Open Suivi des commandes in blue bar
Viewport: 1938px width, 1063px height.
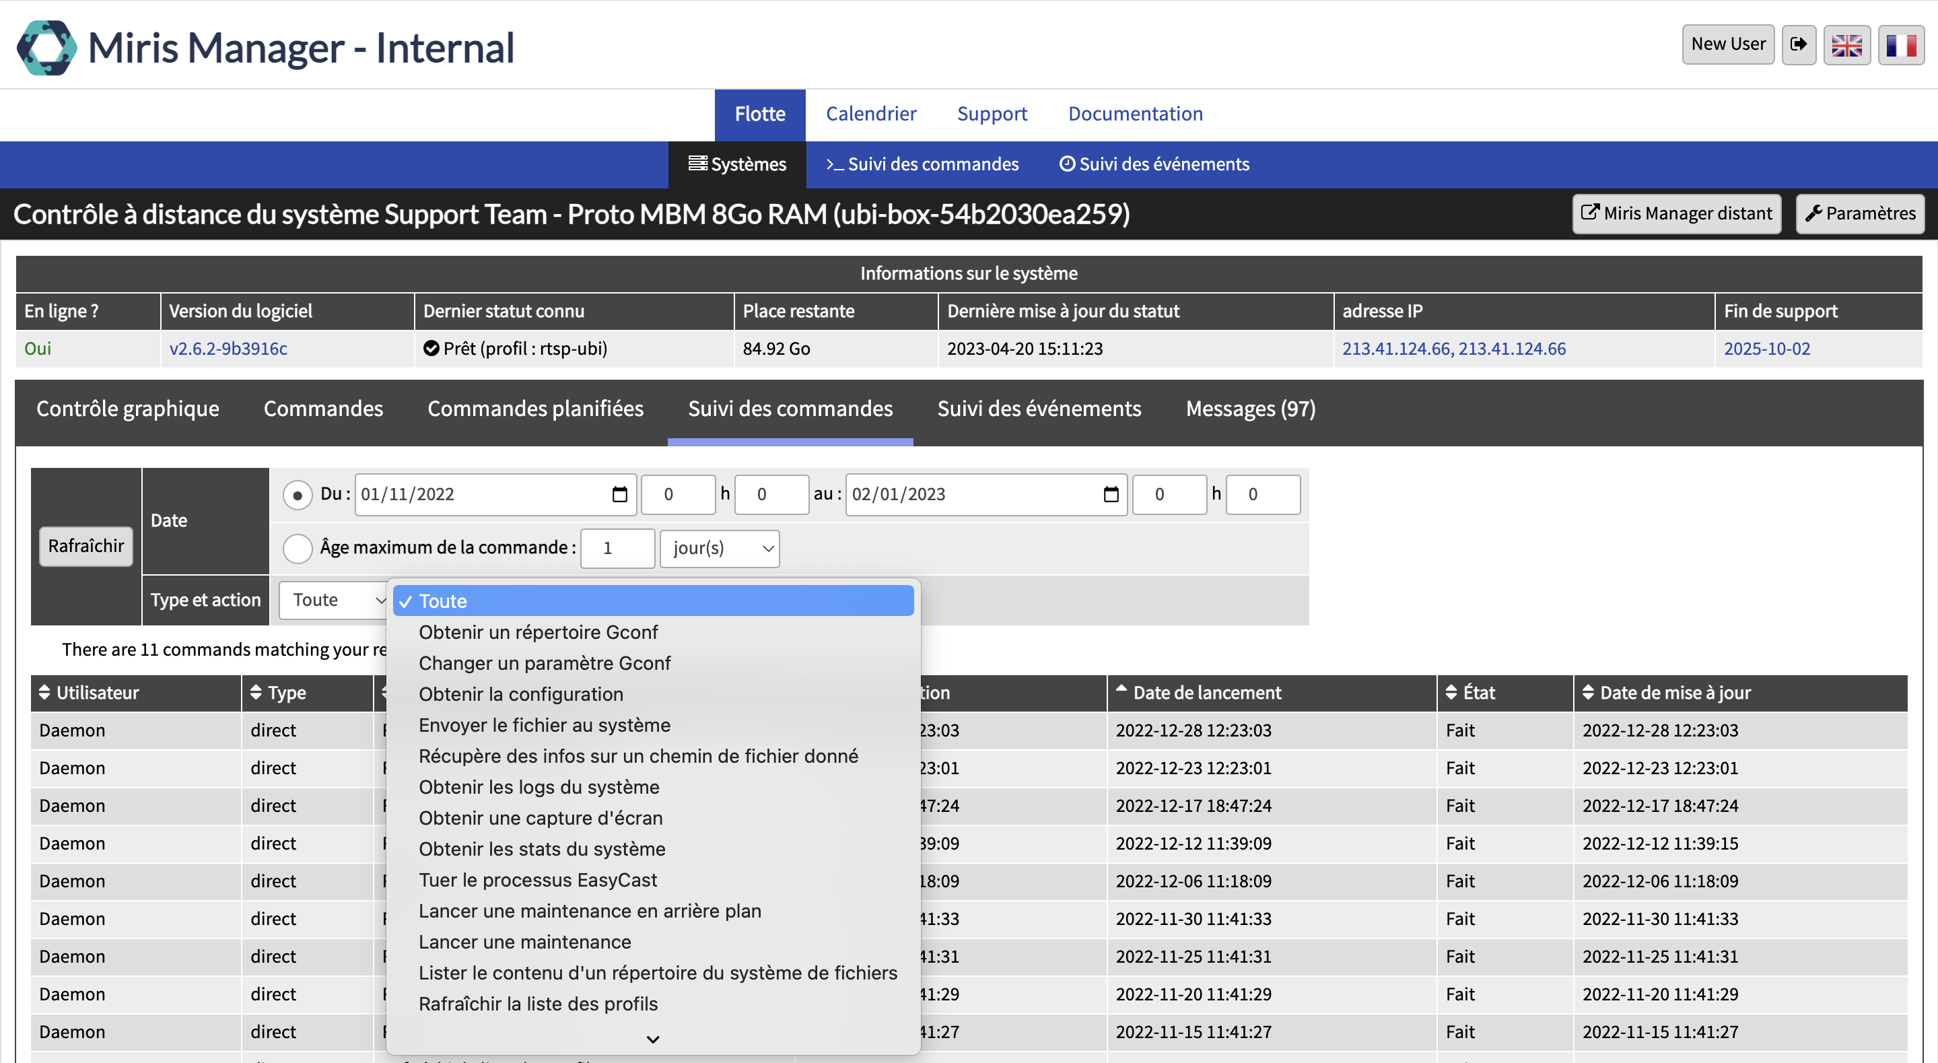(x=922, y=164)
